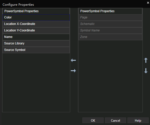Move selected property up with up arrow

point(146,60)
